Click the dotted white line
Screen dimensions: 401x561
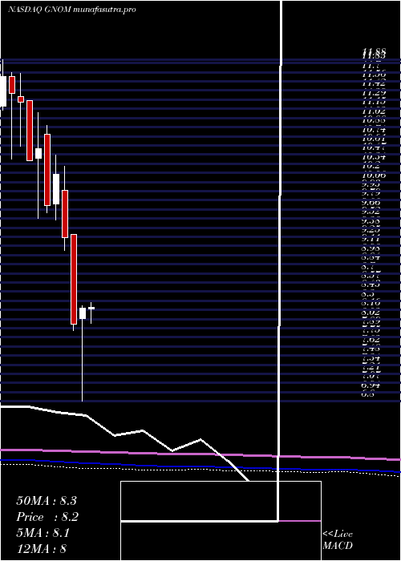click(200, 469)
